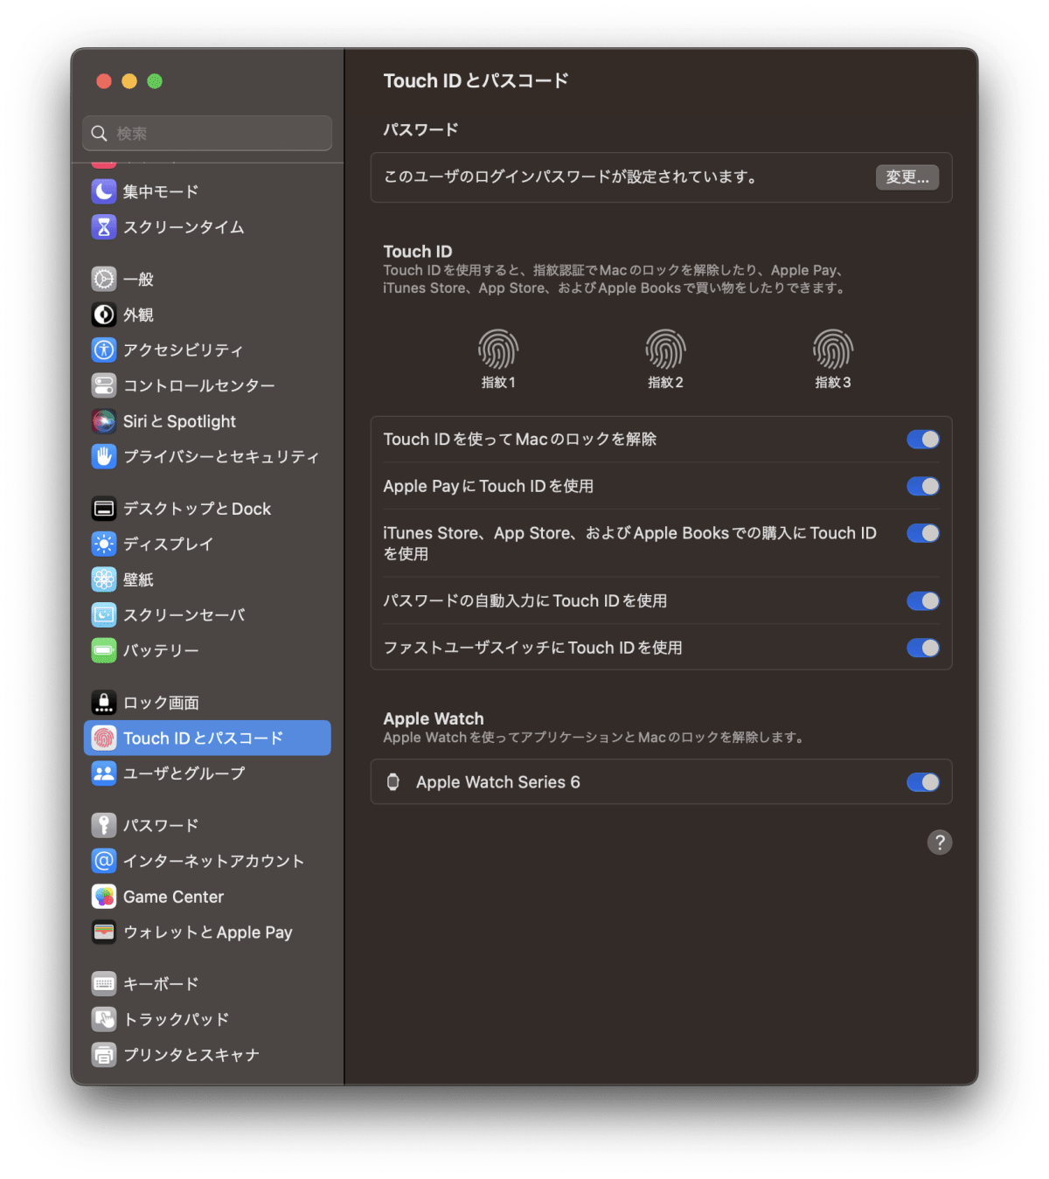Select the ディスプレイ sun icon
This screenshot has height=1179, width=1049.
click(x=104, y=544)
